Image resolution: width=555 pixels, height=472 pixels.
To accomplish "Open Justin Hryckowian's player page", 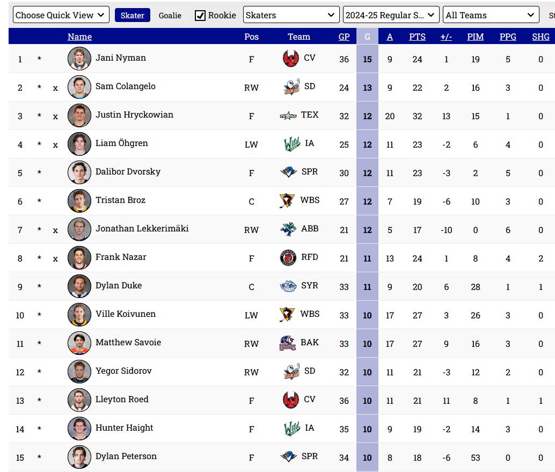I will [134, 115].
